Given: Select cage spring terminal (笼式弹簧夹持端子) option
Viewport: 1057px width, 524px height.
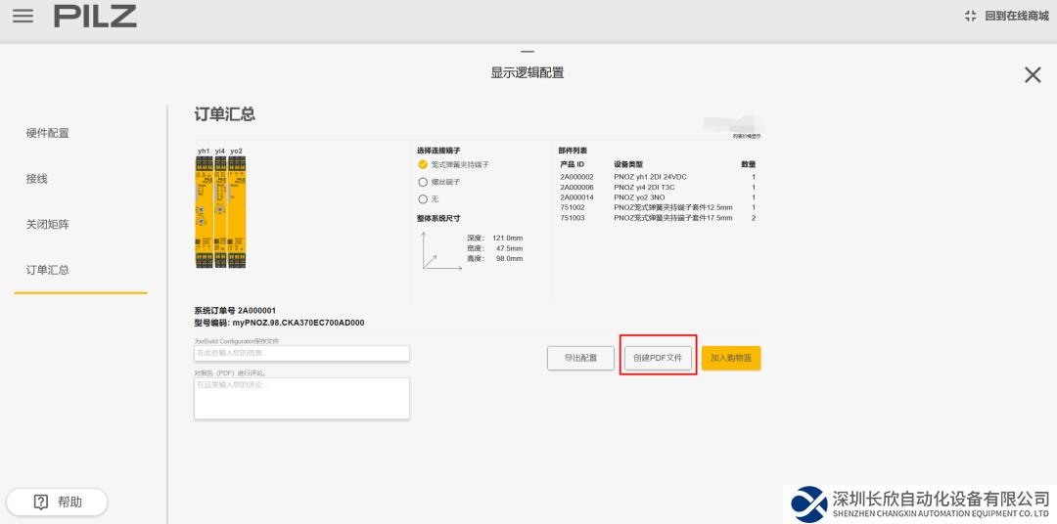Looking at the screenshot, I should (424, 165).
